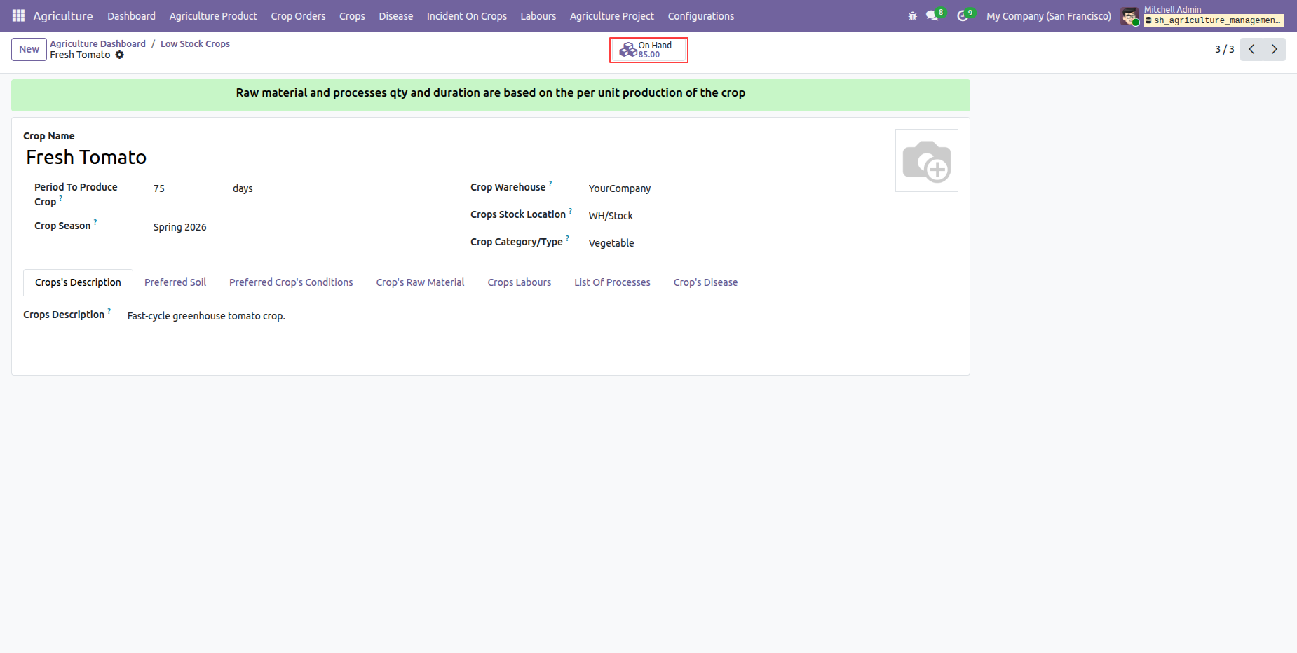Viewport: 1297px width, 653px height.
Task: Open the Agriculture Project menu
Action: click(x=611, y=15)
